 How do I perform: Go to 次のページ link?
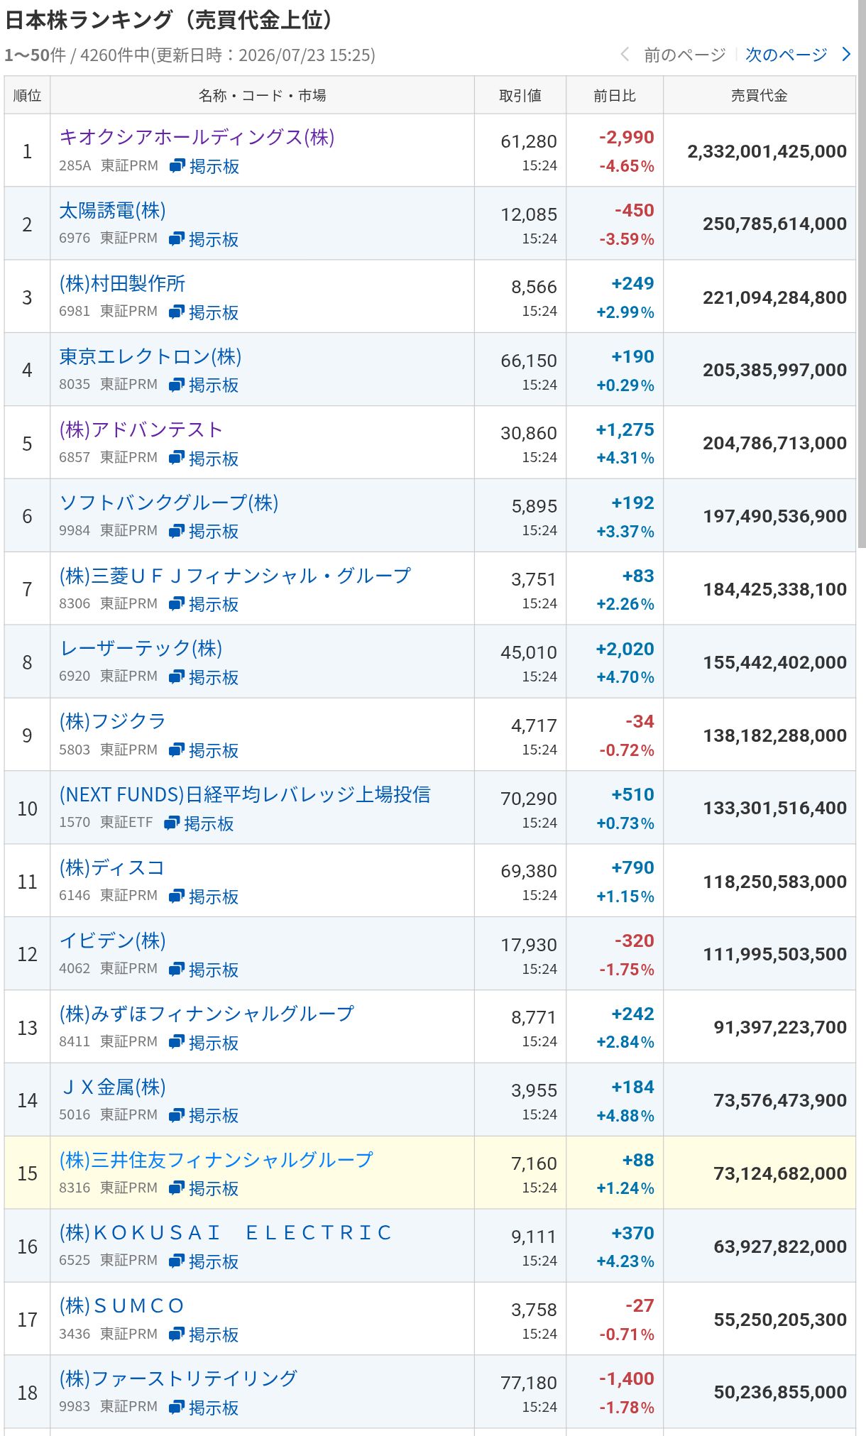coord(786,55)
